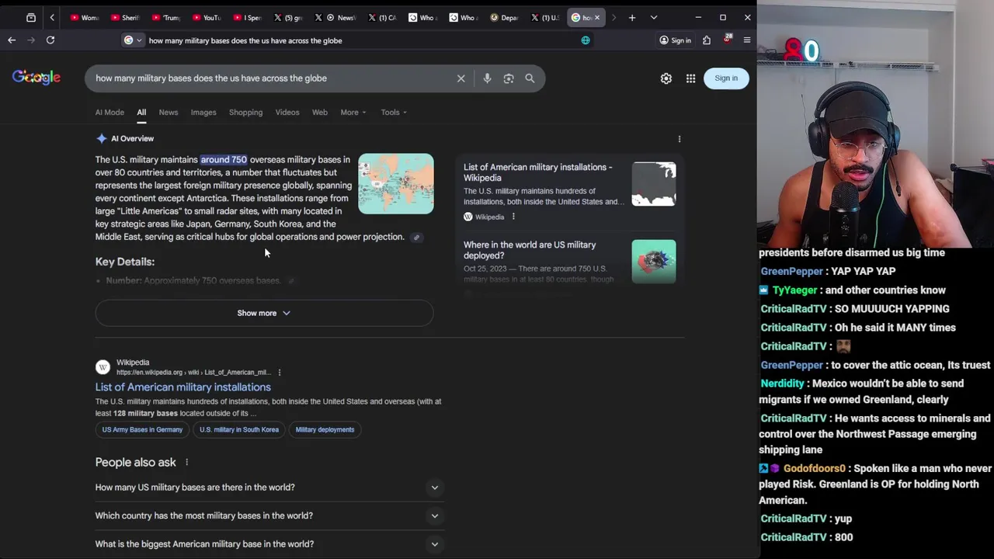Expand 'How many US military bases are there' question
The image size is (994, 559).
tap(268, 488)
